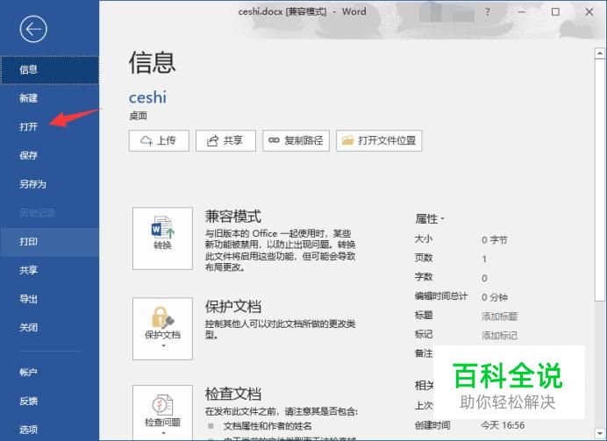The height and width of the screenshot is (441, 607).
Task: Click the back arrow to return to document
Action: (x=33, y=29)
